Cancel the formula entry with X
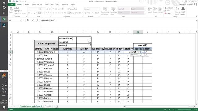Viewport: 198px width, 111px height. [x=28, y=20]
